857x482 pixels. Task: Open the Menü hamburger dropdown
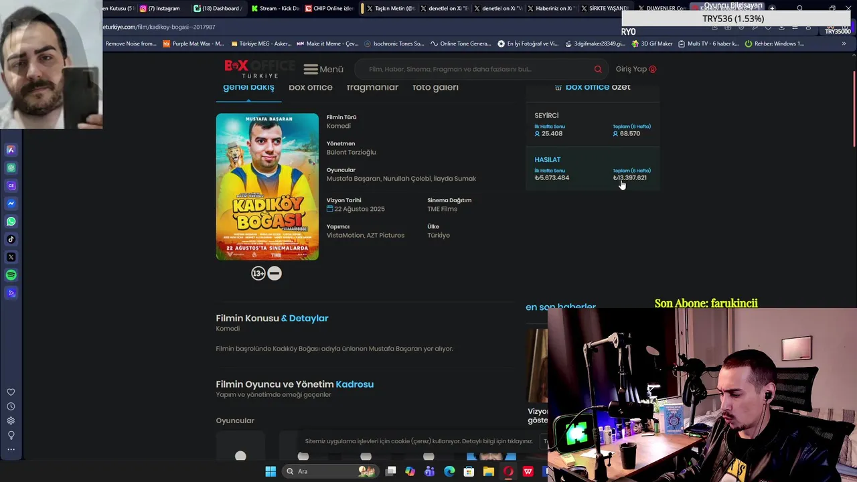click(x=323, y=69)
